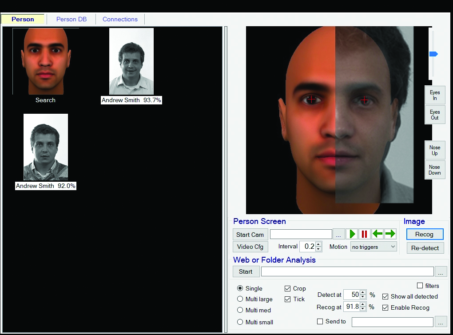Image resolution: width=453 pixels, height=335 pixels.
Task: Click the Nose Up adjustment button
Action: tap(434, 151)
